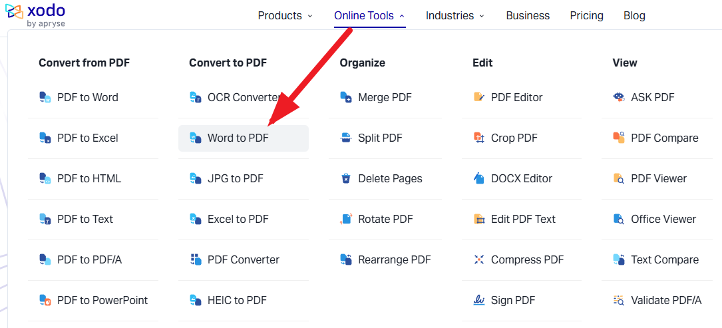Click the DOCX Editor icon

point(479,178)
